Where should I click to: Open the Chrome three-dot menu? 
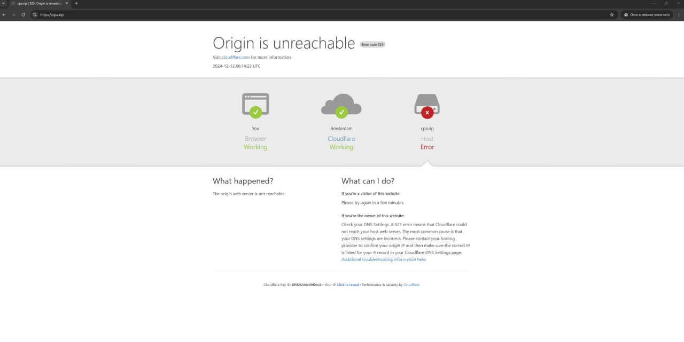pyautogui.click(x=679, y=14)
